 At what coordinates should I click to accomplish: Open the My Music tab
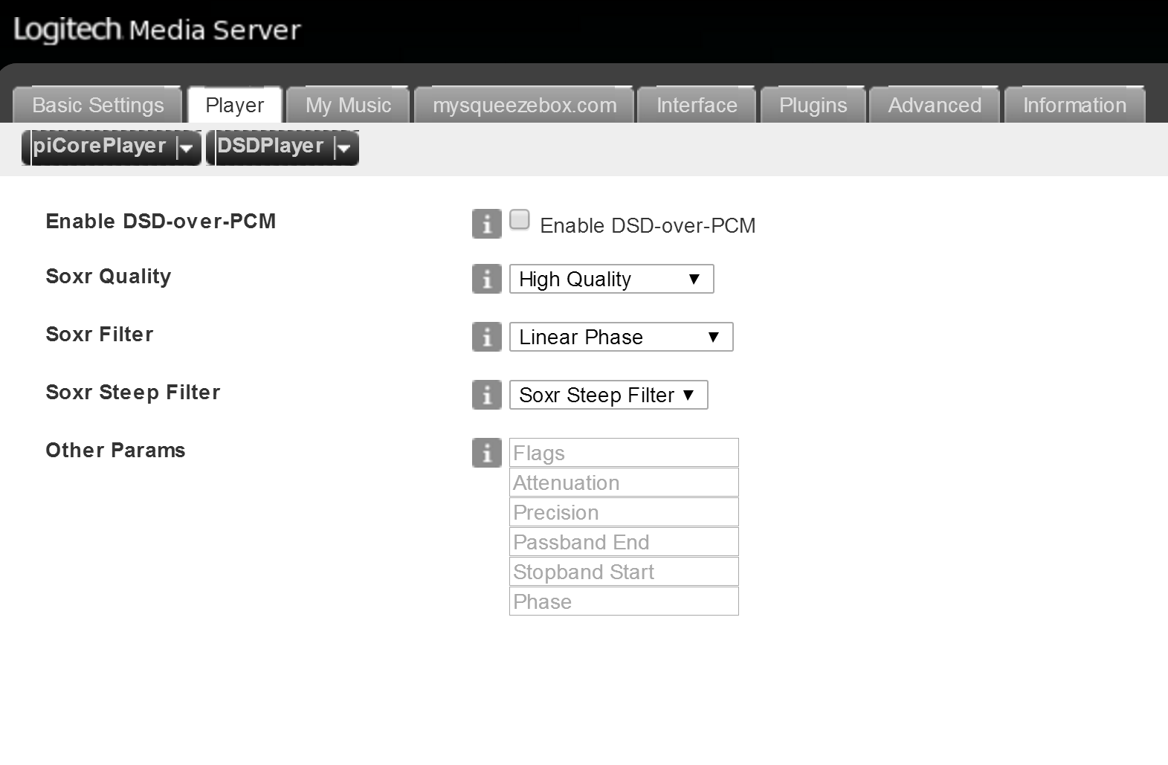pyautogui.click(x=348, y=105)
